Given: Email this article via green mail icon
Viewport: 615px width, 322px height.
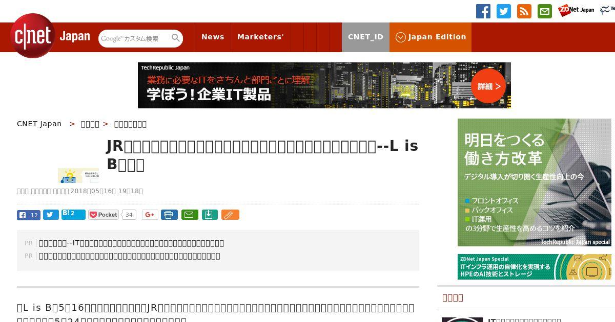Looking at the screenshot, I should 190,215.
